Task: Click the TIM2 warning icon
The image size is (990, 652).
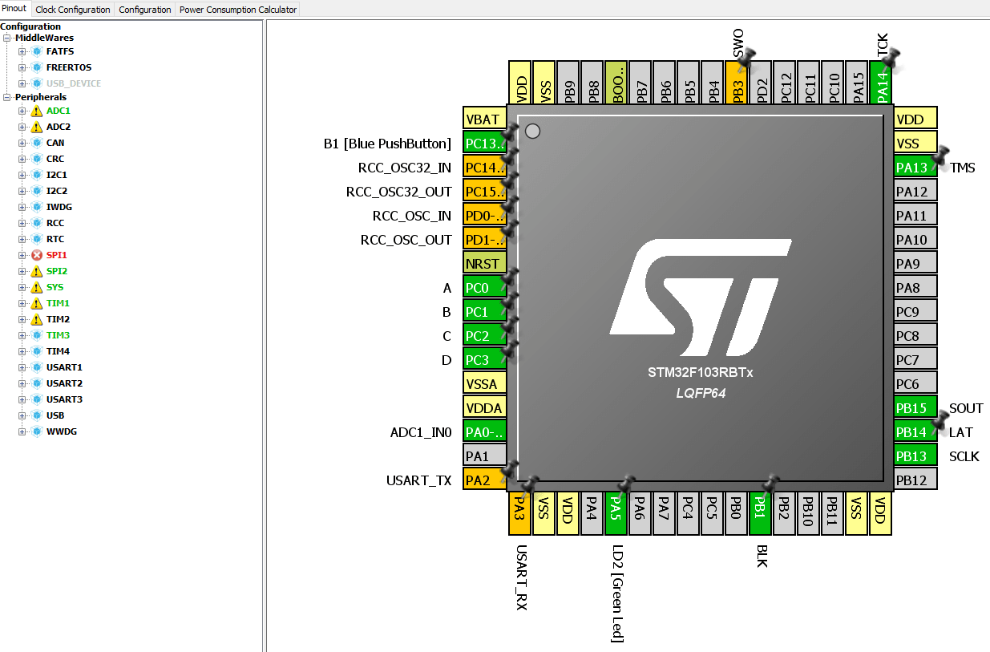Action: coord(36,319)
